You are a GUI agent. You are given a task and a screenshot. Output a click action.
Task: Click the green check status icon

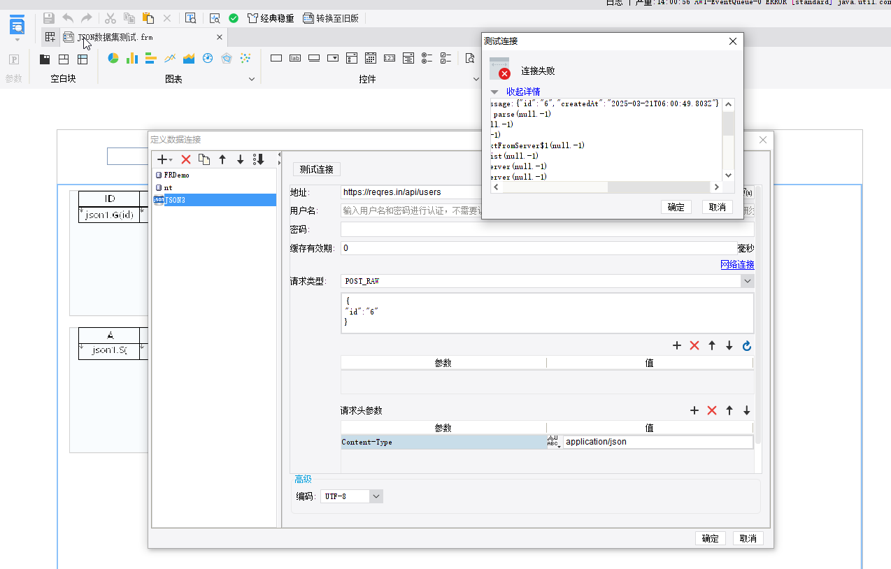point(234,18)
